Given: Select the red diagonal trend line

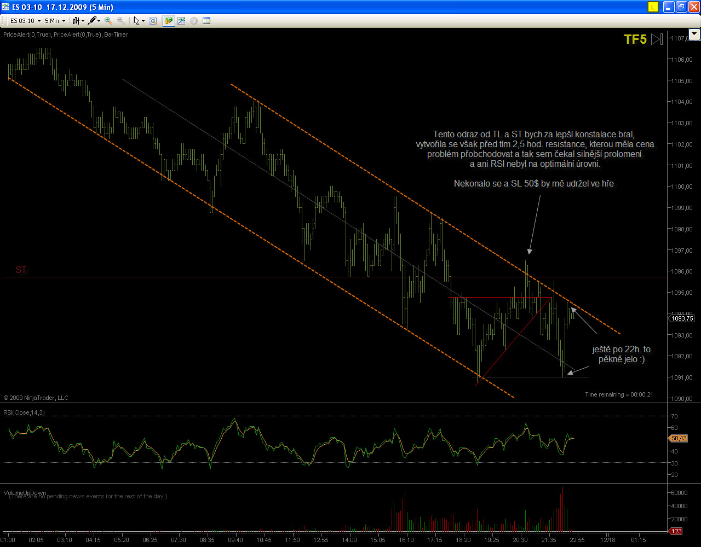Looking at the screenshot, I should click(514, 341).
